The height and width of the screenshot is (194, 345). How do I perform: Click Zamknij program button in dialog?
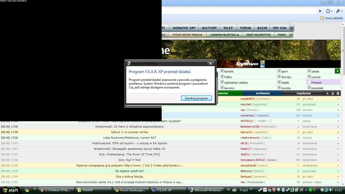196,98
